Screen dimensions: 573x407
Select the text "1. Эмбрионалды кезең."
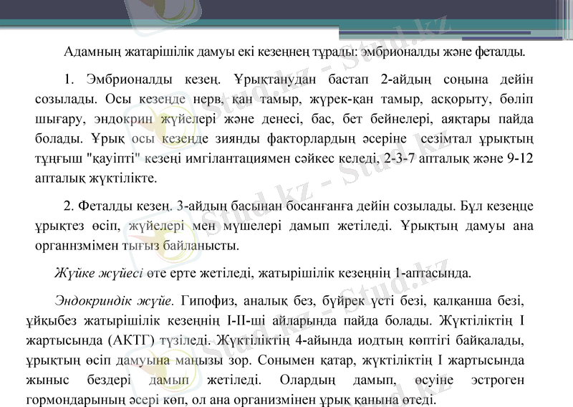tap(143, 79)
